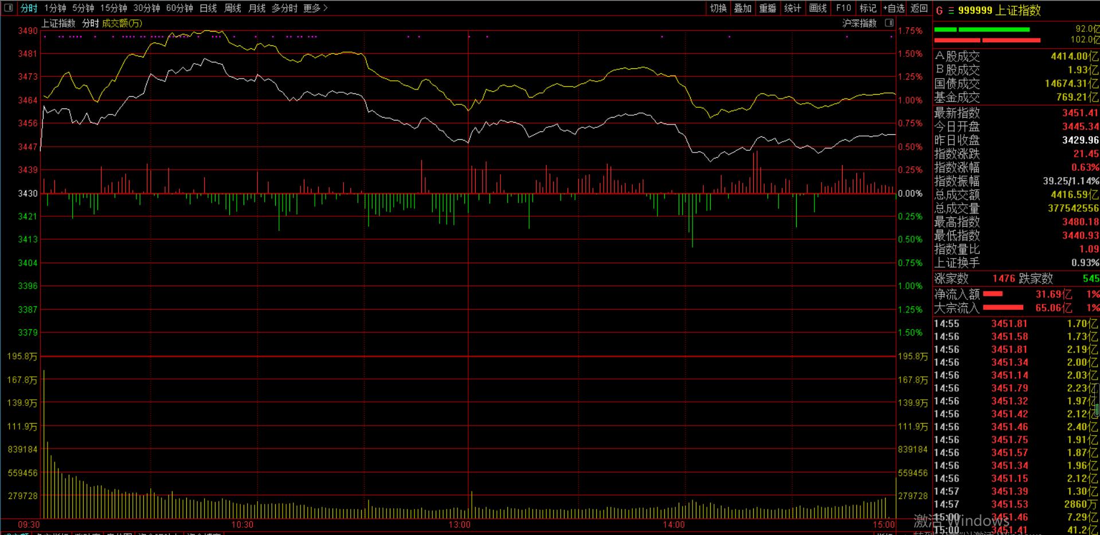Show the 周线 weekly chart

[233, 8]
